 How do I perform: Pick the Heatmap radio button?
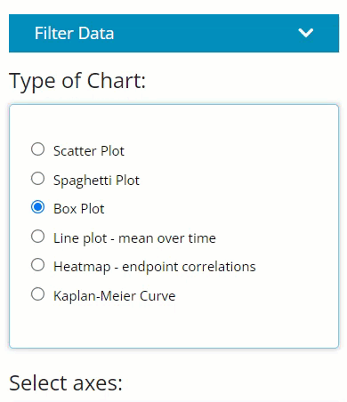[x=37, y=265]
